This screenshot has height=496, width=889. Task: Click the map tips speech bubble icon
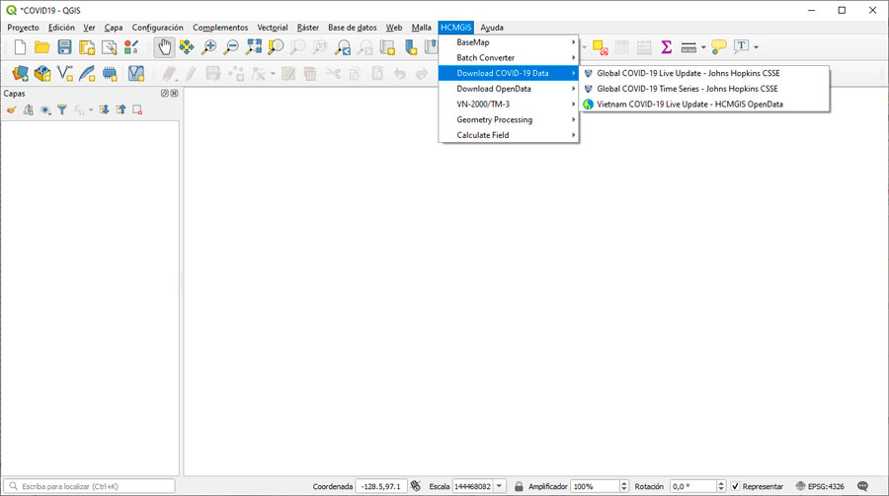tap(719, 47)
